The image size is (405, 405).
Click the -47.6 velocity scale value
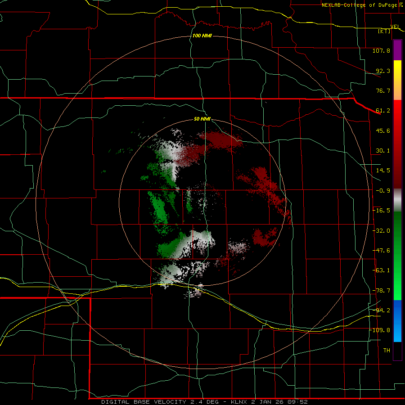coord(381,251)
